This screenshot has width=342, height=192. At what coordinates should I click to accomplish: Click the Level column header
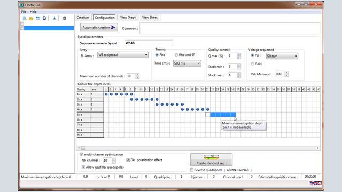tap(97, 89)
